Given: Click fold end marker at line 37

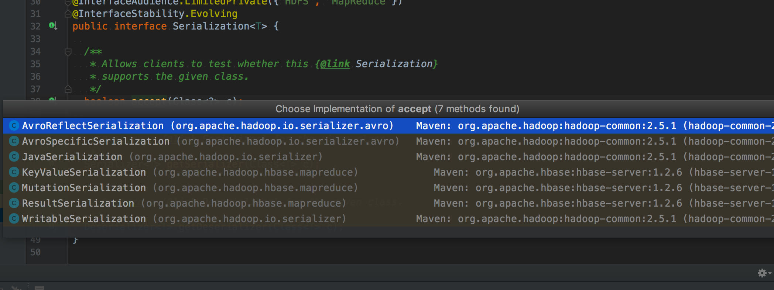Looking at the screenshot, I should [x=68, y=89].
